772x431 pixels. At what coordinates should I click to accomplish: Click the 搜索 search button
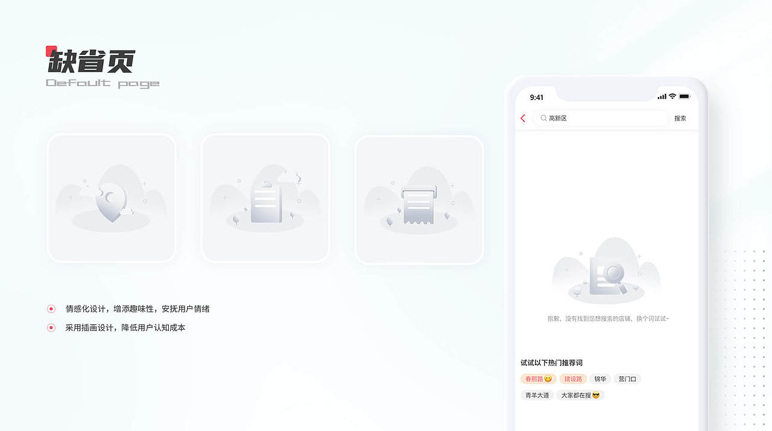(680, 118)
